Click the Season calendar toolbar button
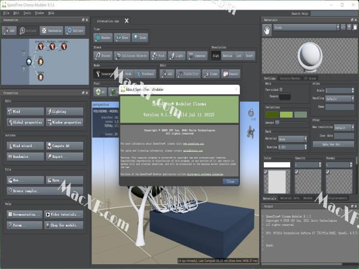359x269 pixels. [230, 74]
